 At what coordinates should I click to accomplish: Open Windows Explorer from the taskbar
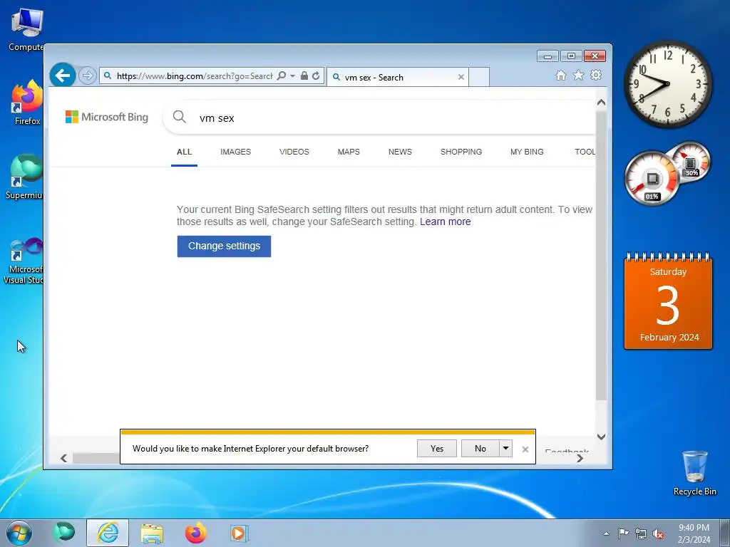click(152, 533)
